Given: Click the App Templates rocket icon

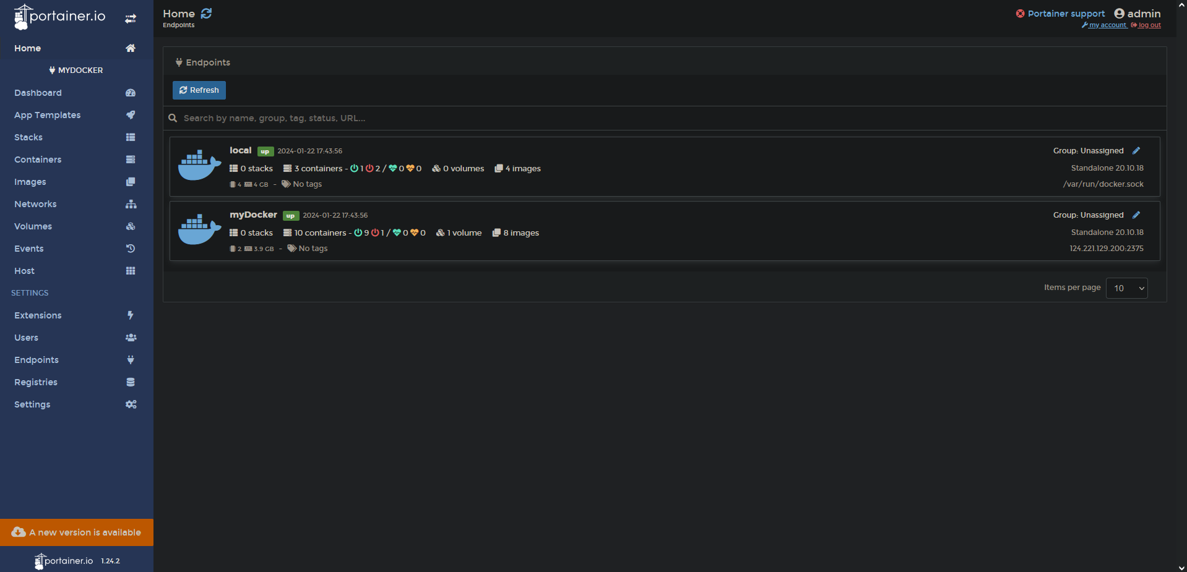Looking at the screenshot, I should click(x=131, y=115).
